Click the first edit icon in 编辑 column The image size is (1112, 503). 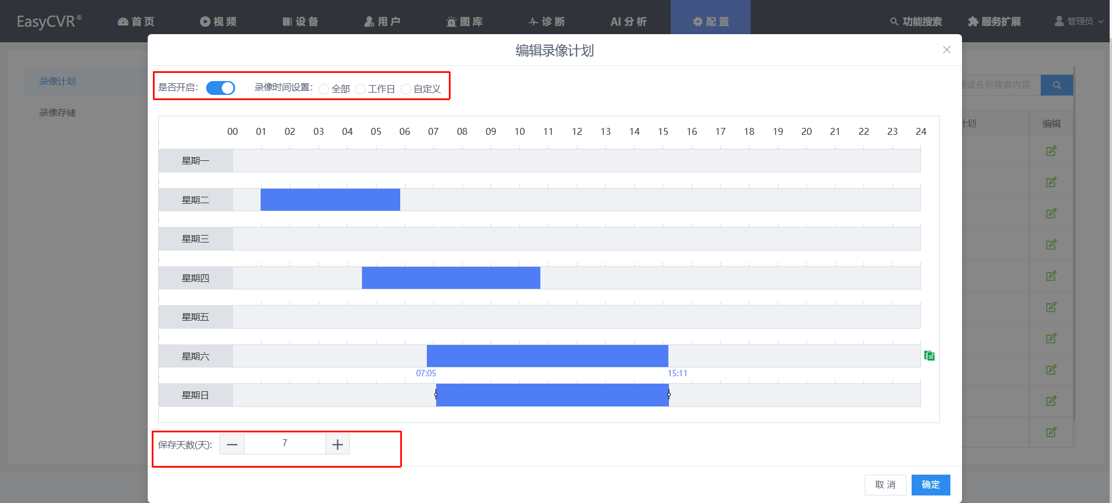[1051, 151]
